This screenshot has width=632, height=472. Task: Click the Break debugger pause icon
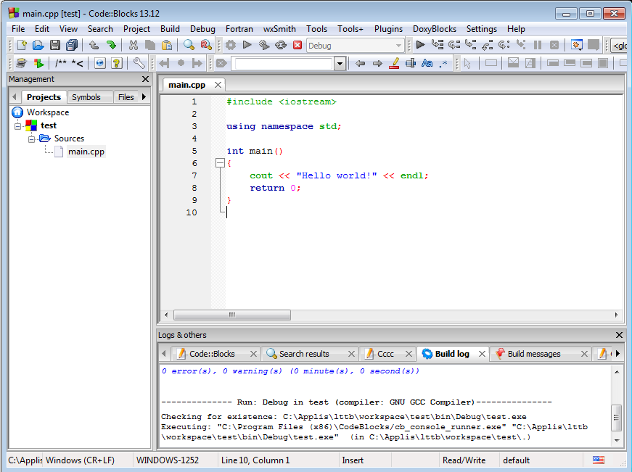(537, 45)
